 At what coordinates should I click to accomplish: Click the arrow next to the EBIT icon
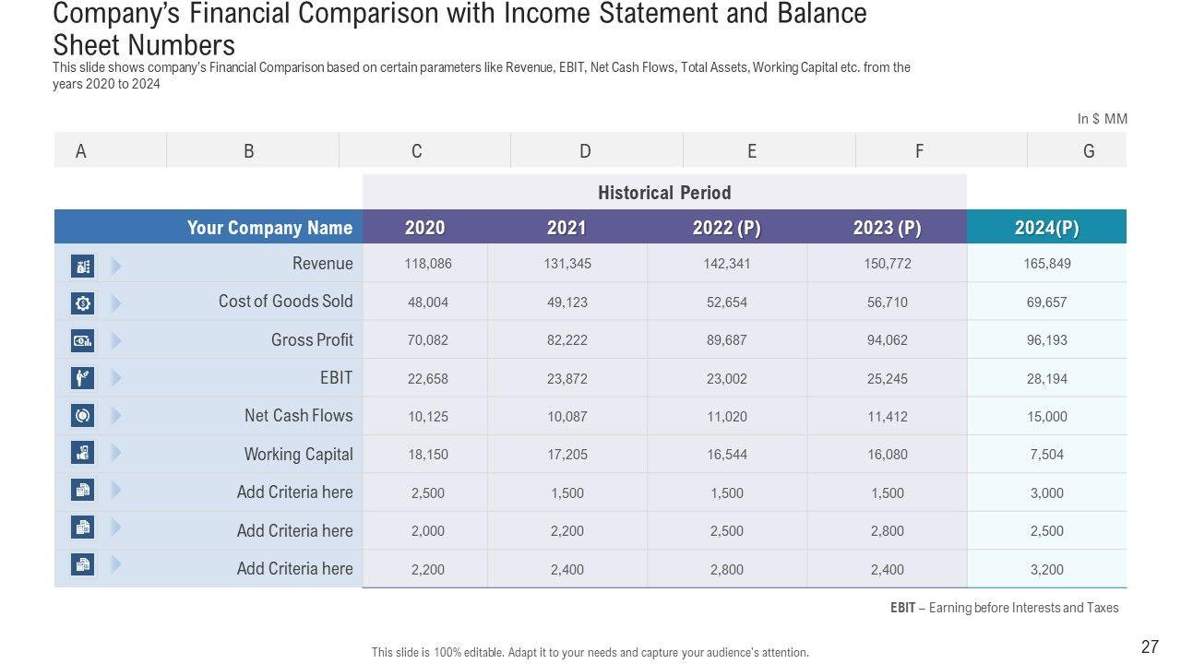[116, 378]
